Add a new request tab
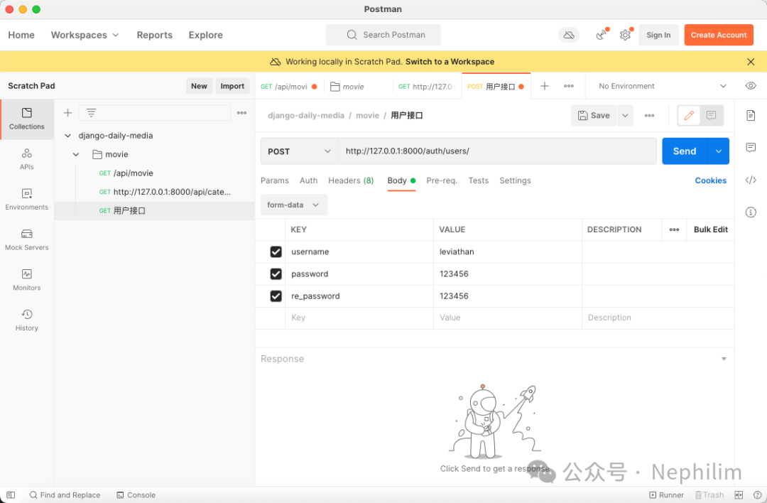Screen dimensions: 767x503 point(545,86)
